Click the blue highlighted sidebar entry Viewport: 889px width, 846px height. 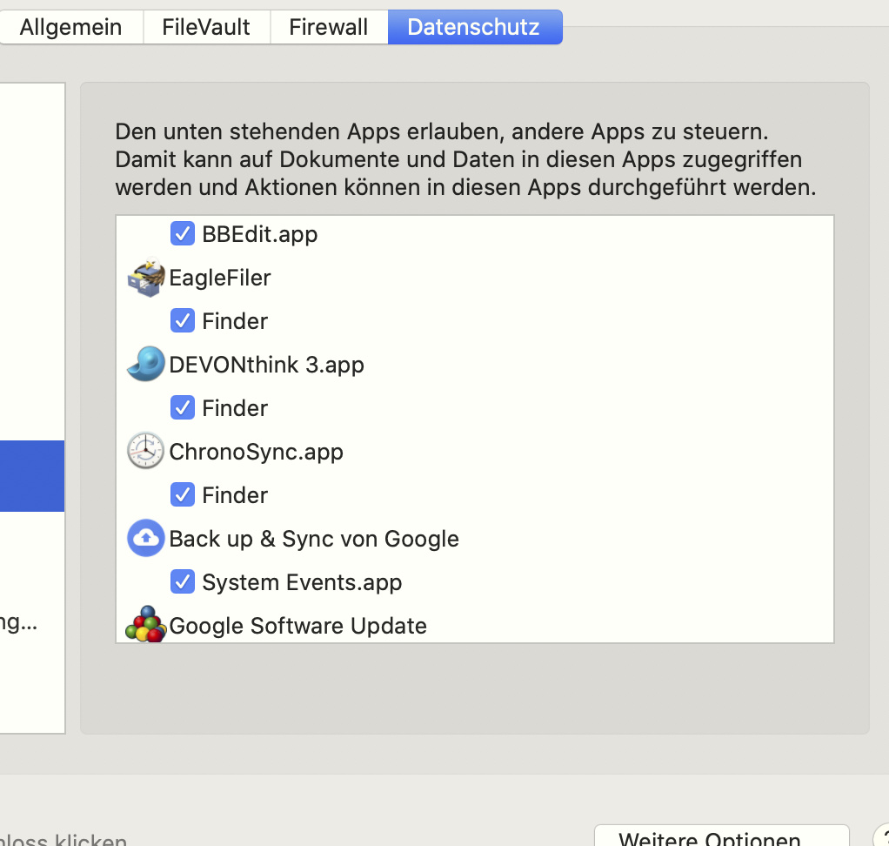click(32, 475)
